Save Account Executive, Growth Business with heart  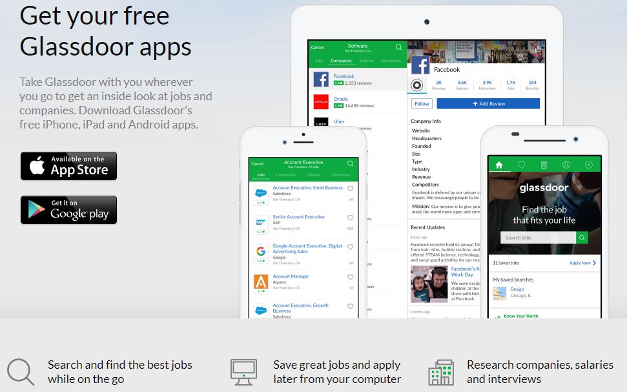pos(350,306)
